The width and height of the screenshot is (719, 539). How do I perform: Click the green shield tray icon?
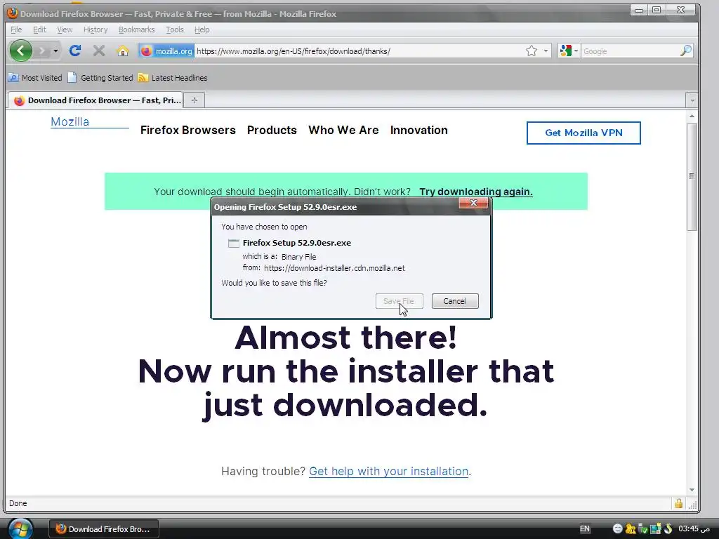tap(643, 529)
